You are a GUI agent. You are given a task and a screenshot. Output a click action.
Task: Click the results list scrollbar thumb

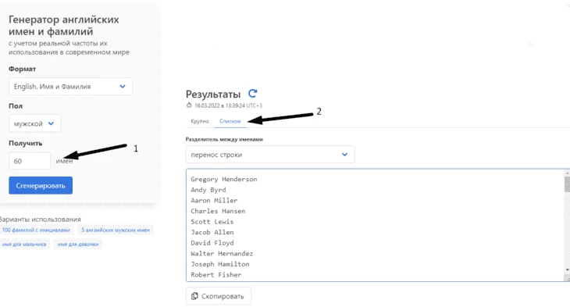[x=567, y=184]
